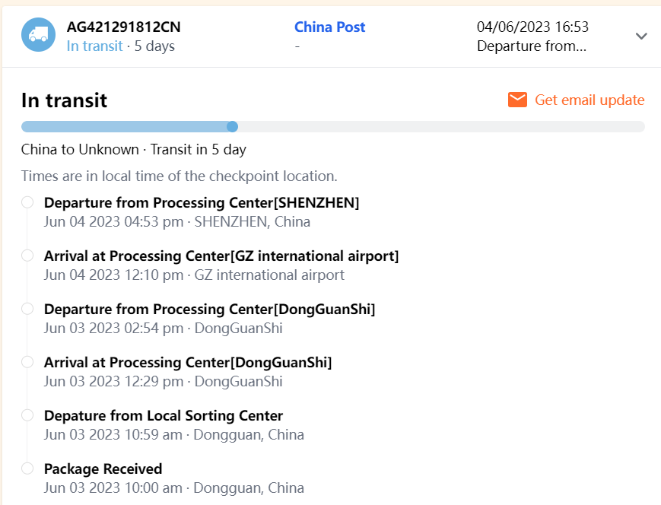661x505 pixels.
Task: Click the truncated Departure from... summary text
Action: tap(531, 46)
